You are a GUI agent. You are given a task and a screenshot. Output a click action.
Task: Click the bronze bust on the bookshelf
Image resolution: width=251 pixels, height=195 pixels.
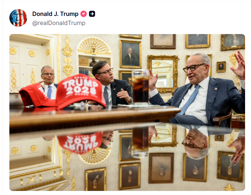tap(93, 62)
